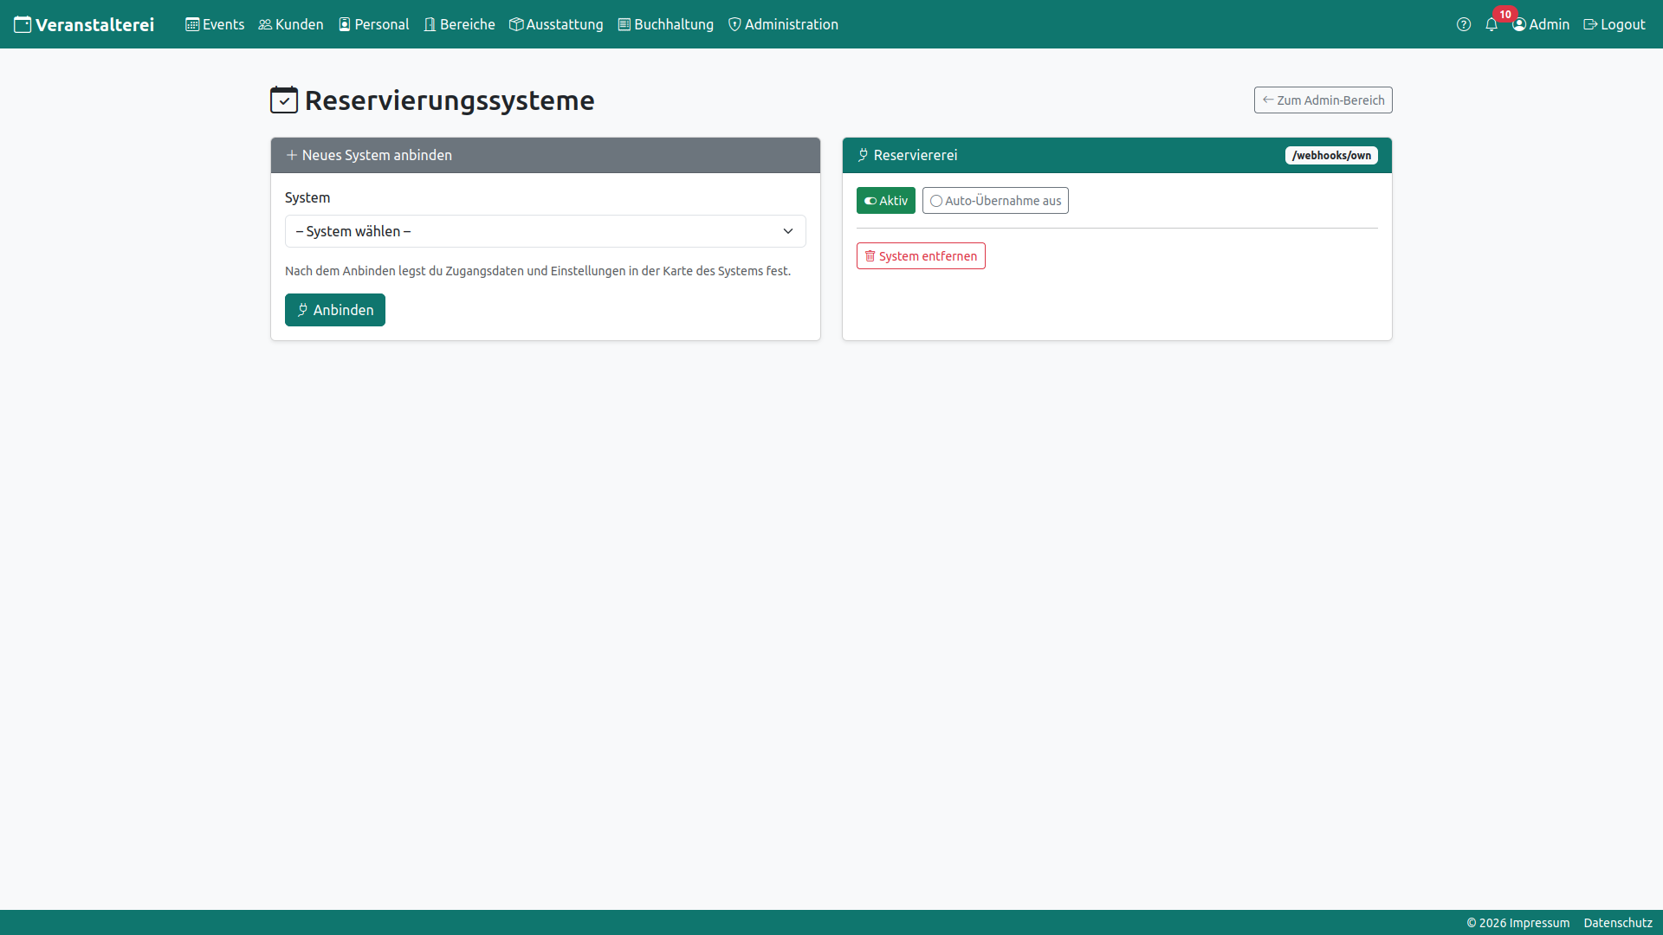Open the Administration menu
Image resolution: width=1663 pixels, height=935 pixels.
point(783,24)
